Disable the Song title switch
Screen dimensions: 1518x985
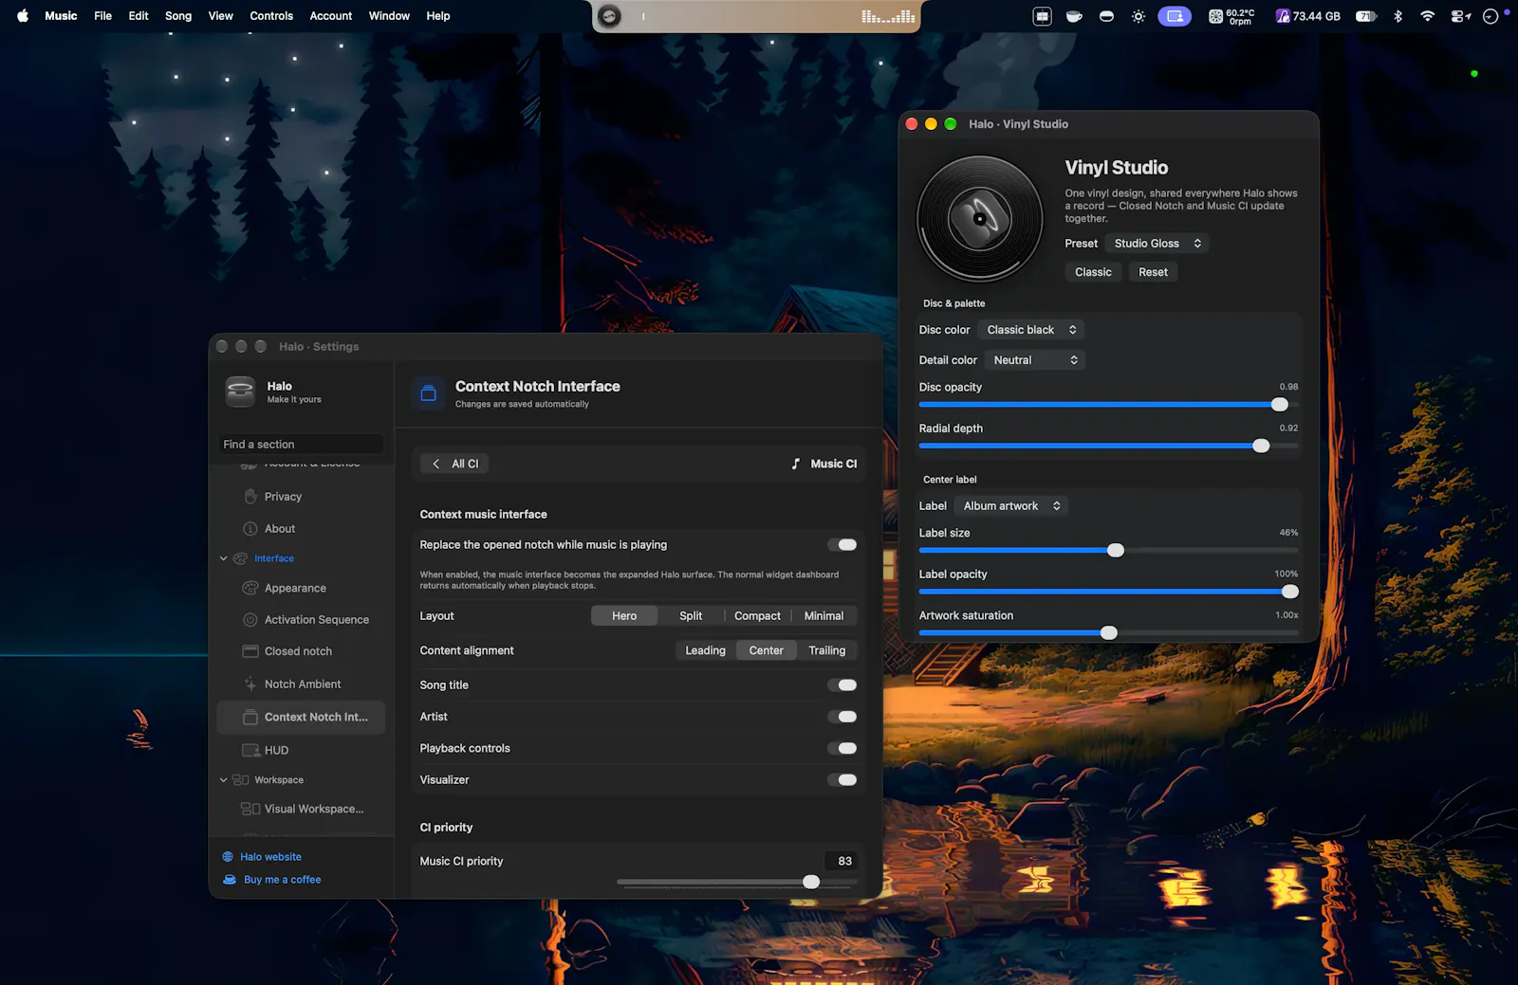click(x=842, y=685)
